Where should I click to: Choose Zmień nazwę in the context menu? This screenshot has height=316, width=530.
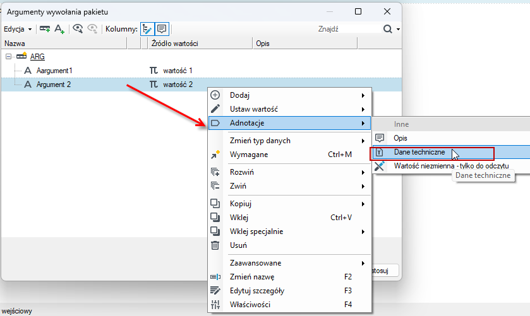[289, 277]
